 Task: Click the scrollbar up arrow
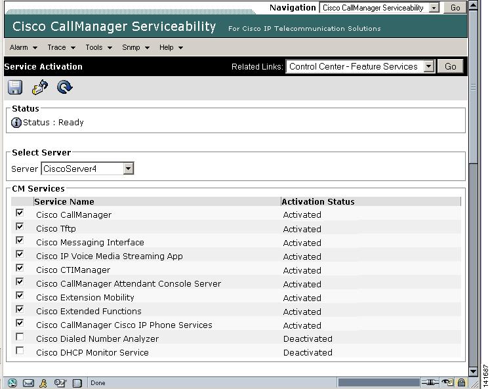[x=474, y=5]
